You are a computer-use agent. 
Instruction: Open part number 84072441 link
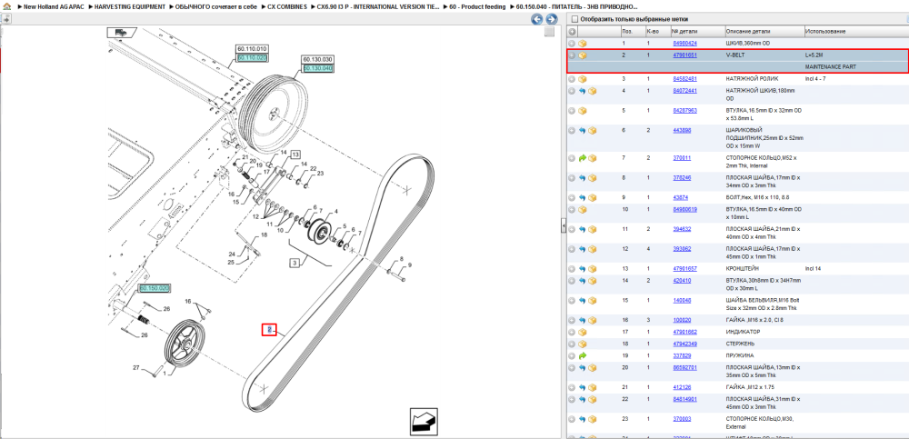click(x=684, y=91)
